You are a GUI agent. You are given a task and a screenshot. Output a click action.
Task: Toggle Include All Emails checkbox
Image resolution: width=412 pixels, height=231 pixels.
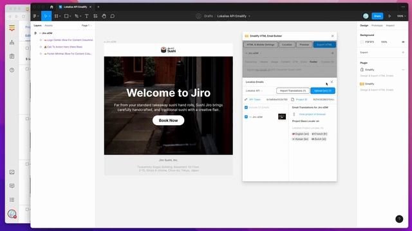pos(246,107)
